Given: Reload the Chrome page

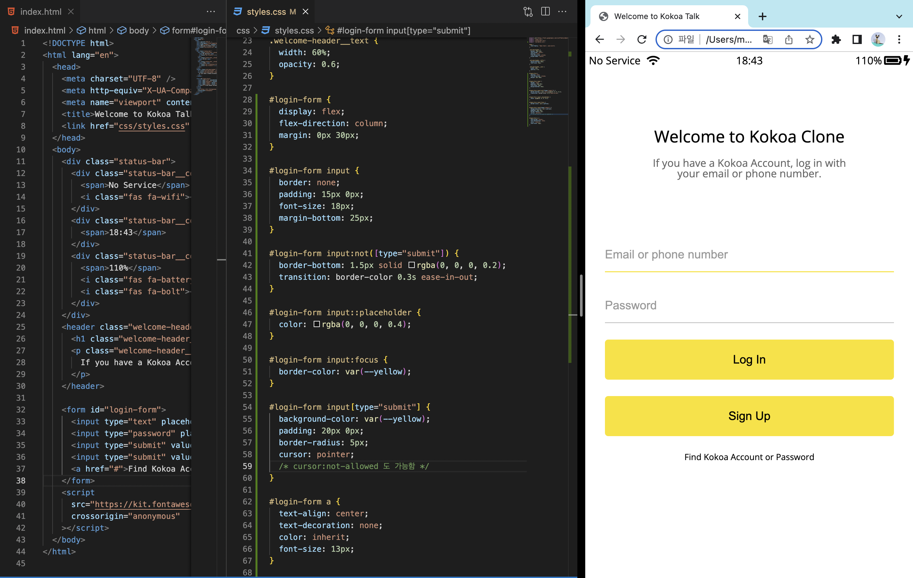Looking at the screenshot, I should [x=641, y=39].
